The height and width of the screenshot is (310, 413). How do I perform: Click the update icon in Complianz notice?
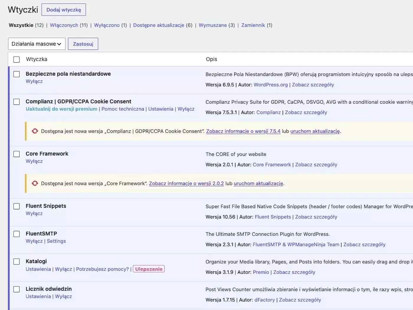(35, 131)
